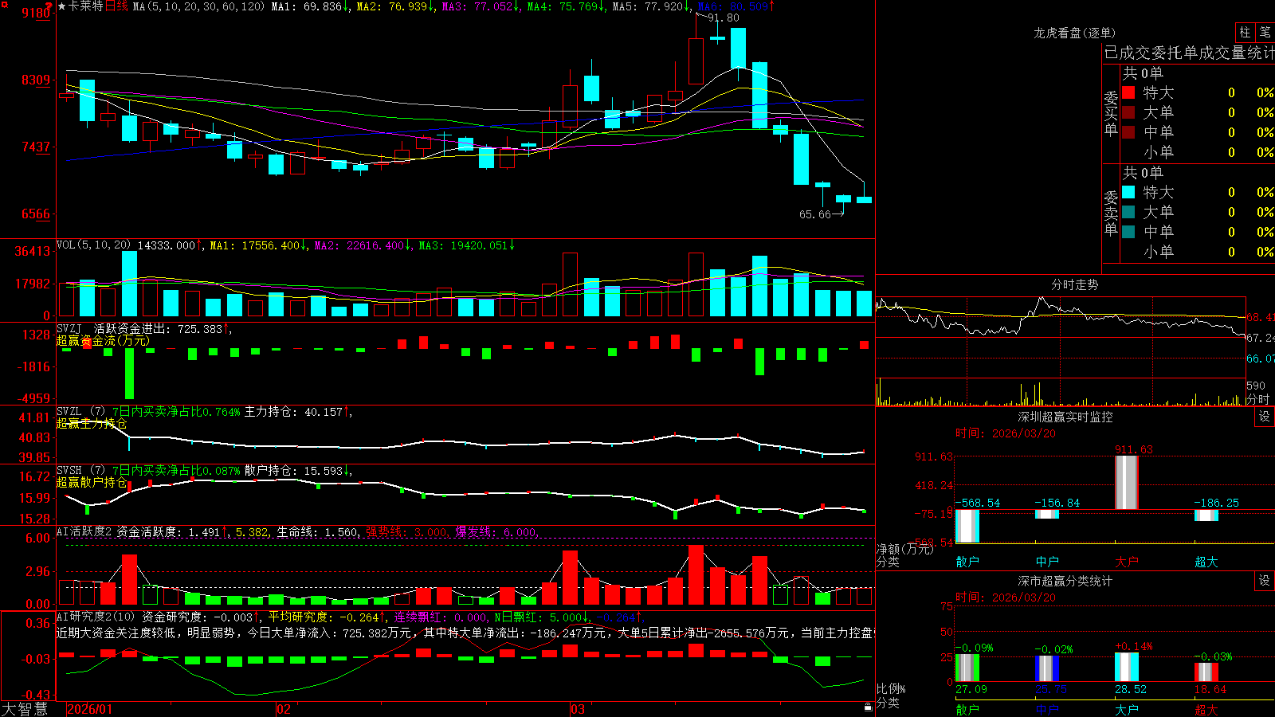
Task: Click the SVZL indicator name
Action: (69, 411)
